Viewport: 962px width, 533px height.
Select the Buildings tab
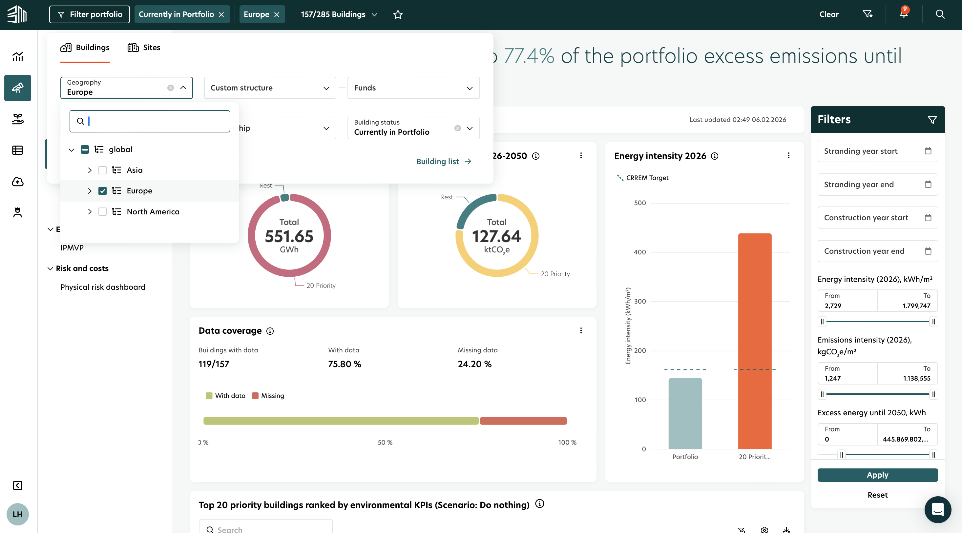[85, 48]
